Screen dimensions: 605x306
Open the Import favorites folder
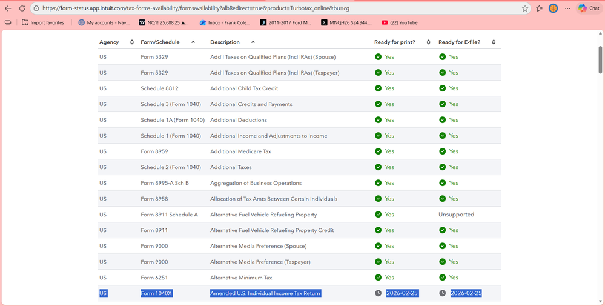point(43,23)
